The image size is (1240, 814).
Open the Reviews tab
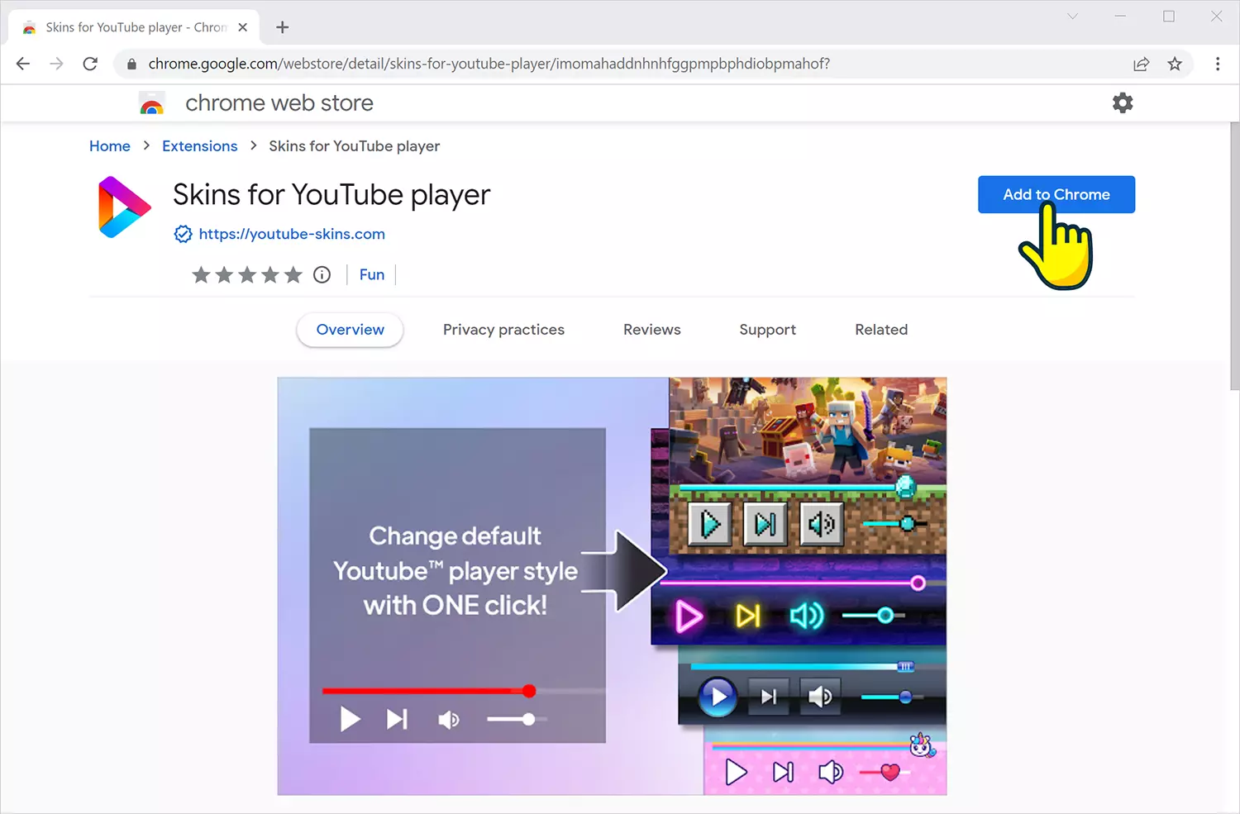(x=652, y=330)
